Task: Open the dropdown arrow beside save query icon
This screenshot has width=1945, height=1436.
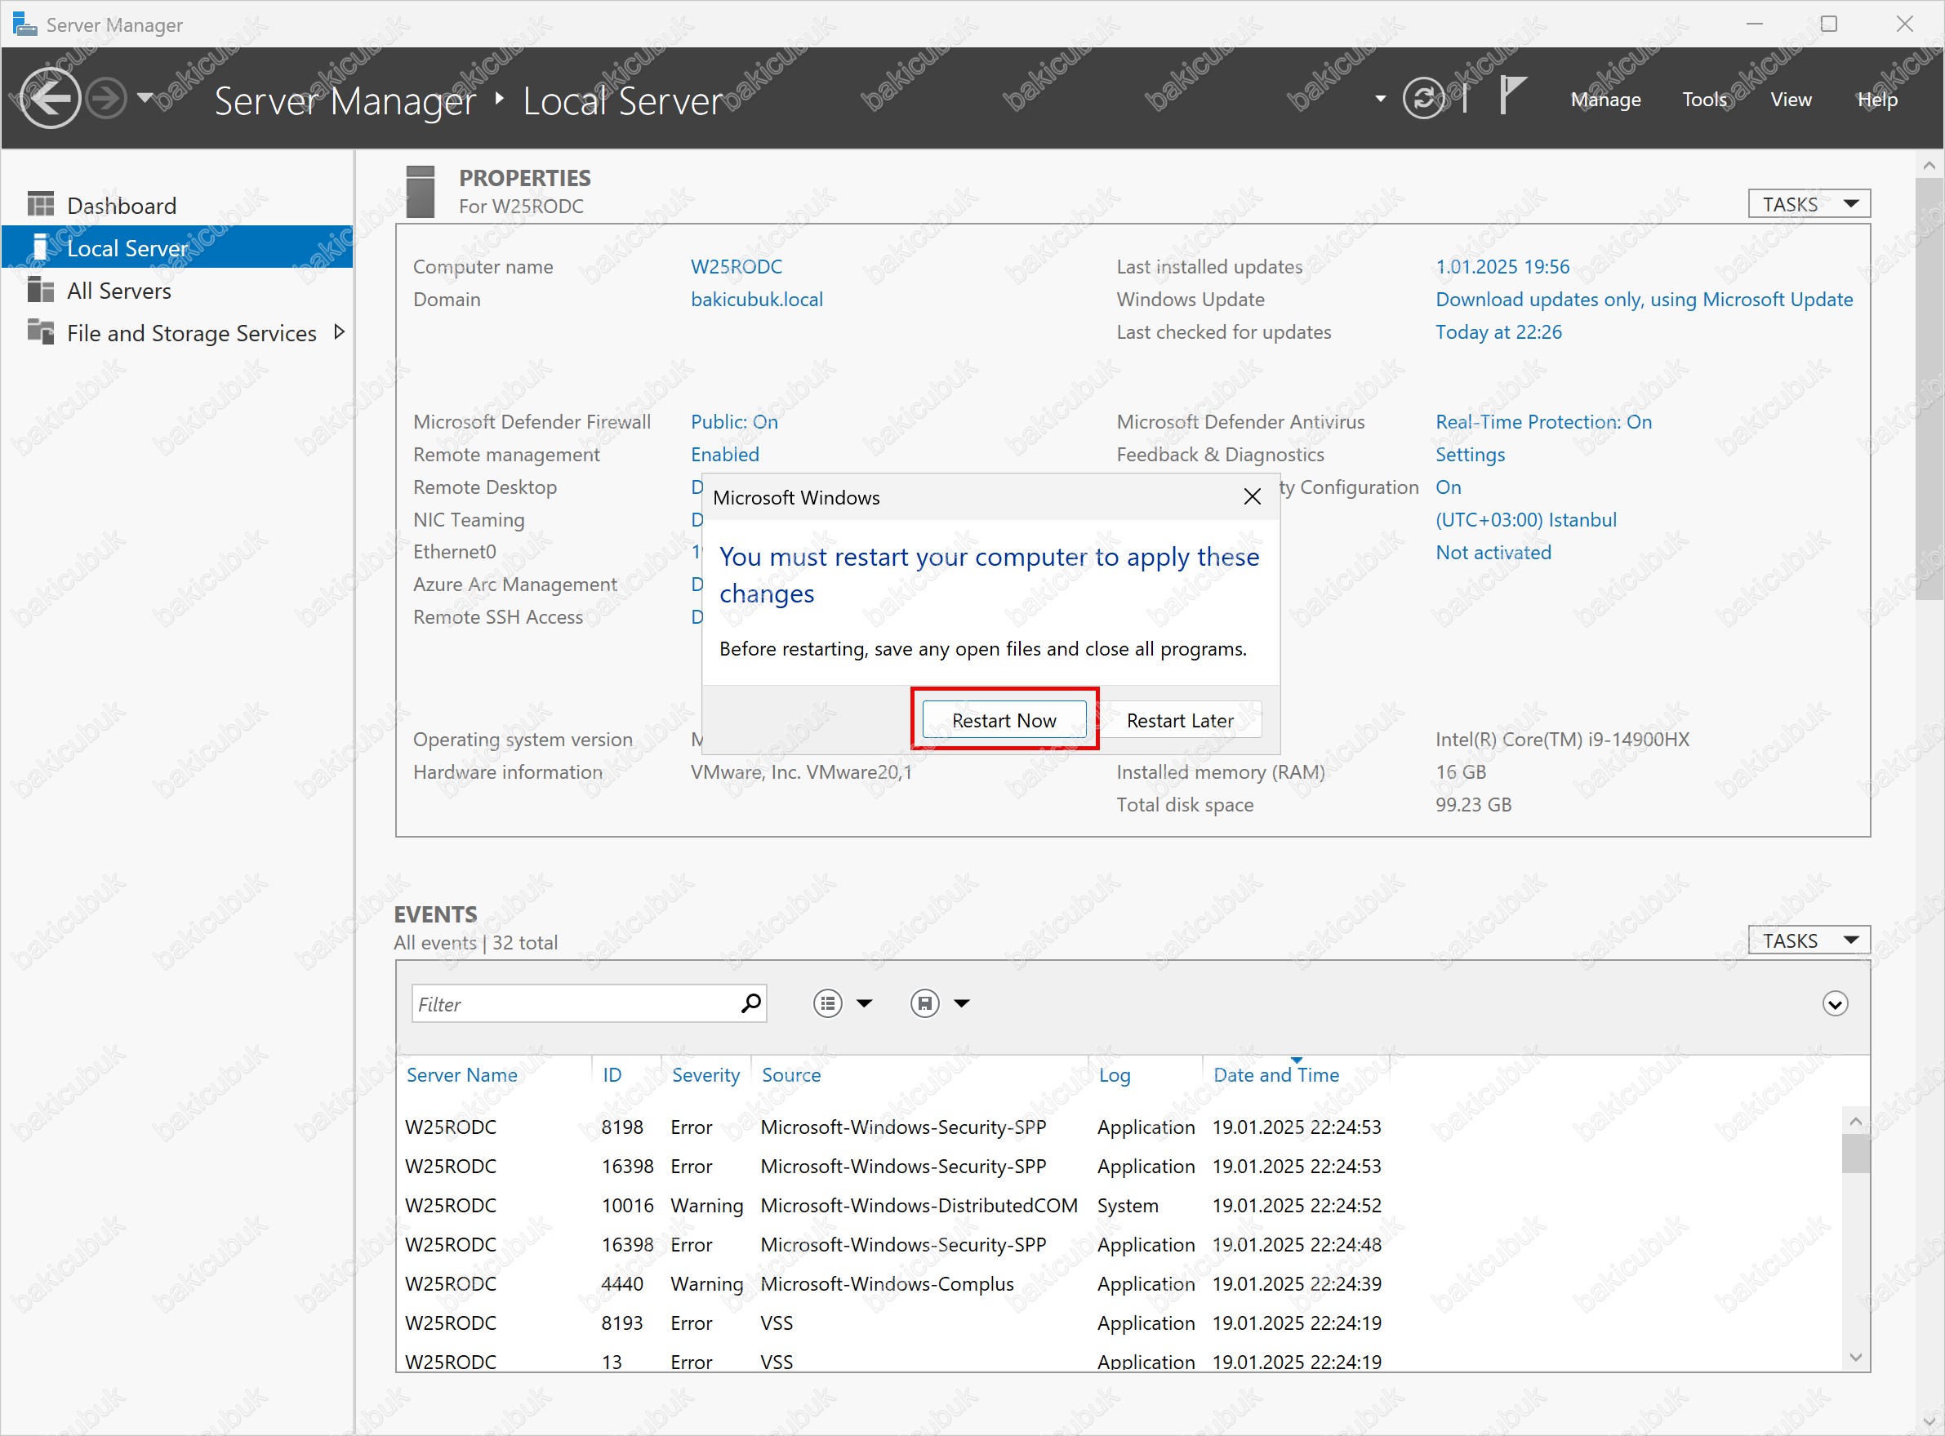Action: pos(961,1004)
